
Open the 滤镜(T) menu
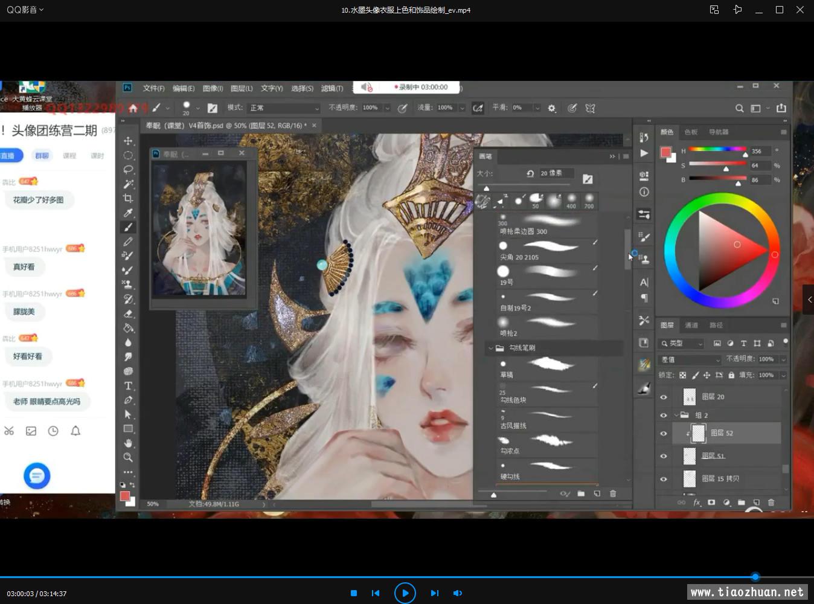pyautogui.click(x=332, y=88)
